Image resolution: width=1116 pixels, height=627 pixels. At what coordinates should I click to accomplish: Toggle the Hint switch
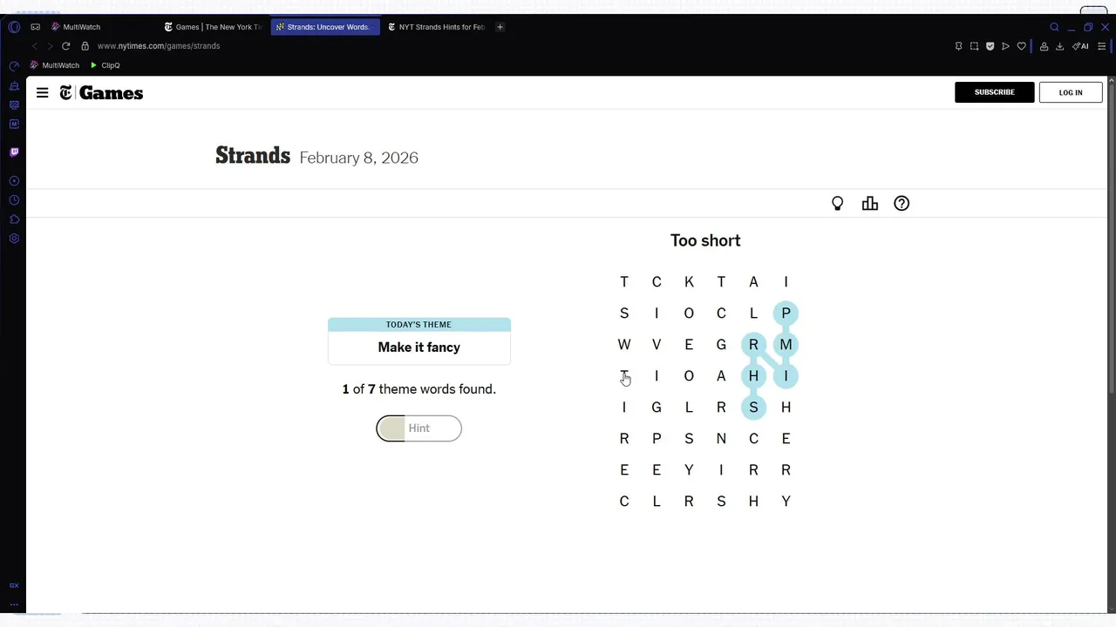coord(418,428)
